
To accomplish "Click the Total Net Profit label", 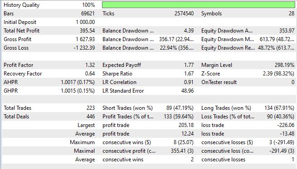I will click(21, 31).
